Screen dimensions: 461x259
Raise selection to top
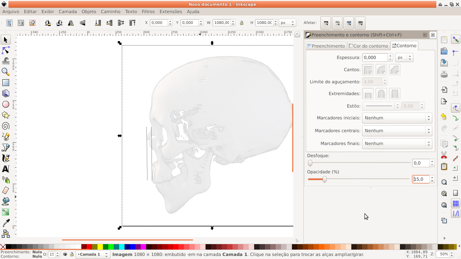[132, 23]
